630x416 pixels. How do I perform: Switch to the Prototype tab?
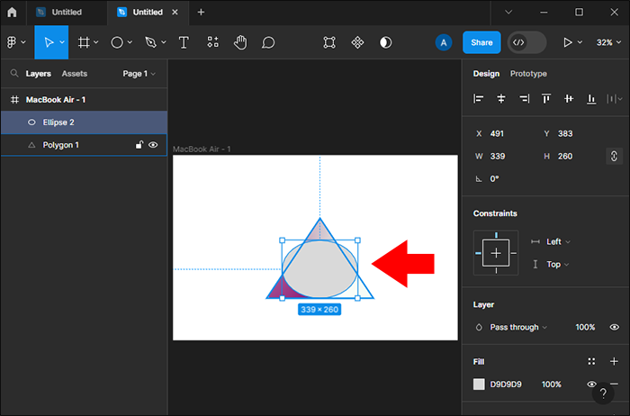point(528,74)
